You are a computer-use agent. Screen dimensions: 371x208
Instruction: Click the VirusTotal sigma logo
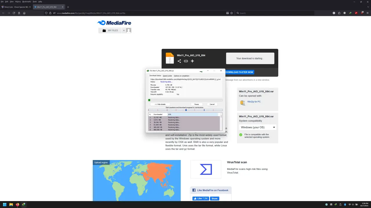tap(206, 169)
